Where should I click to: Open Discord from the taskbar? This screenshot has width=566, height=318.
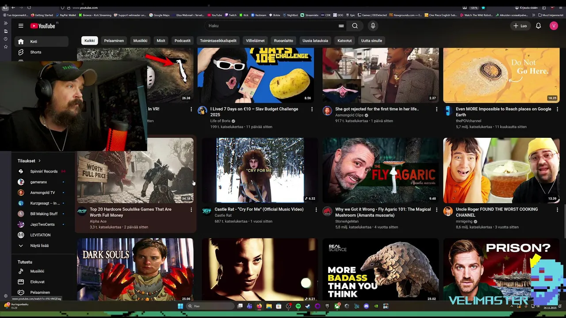tap(366, 306)
